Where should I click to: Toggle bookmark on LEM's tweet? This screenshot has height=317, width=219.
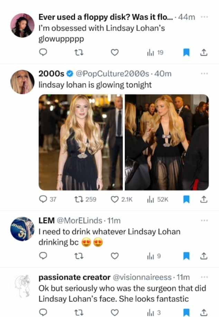click(x=187, y=256)
